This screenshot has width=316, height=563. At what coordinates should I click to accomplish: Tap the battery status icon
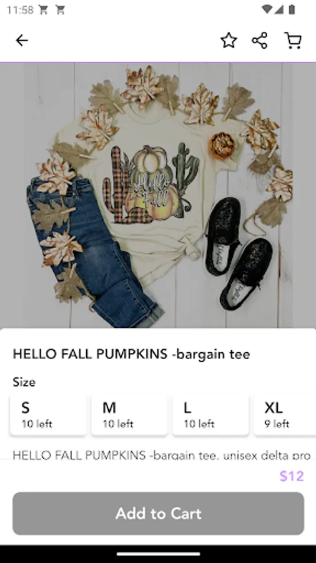pyautogui.click(x=292, y=9)
